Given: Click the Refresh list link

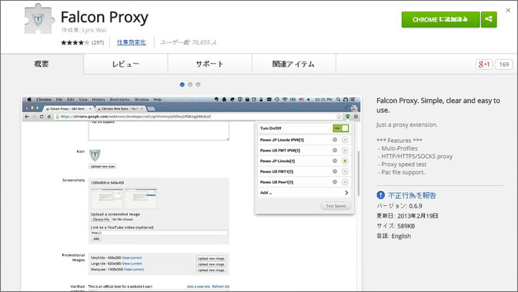Looking at the screenshot, I should click(221, 287).
